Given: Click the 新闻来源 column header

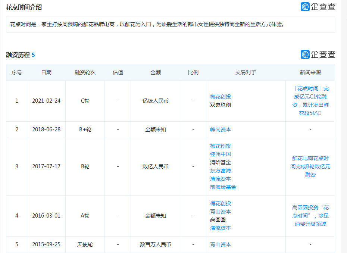Looking at the screenshot, I should coord(310,72).
